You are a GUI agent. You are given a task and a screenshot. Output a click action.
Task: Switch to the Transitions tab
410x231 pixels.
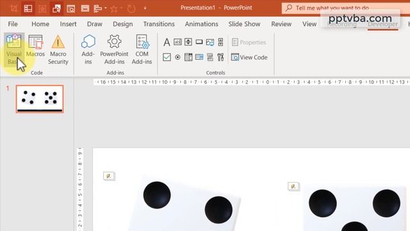coord(159,24)
